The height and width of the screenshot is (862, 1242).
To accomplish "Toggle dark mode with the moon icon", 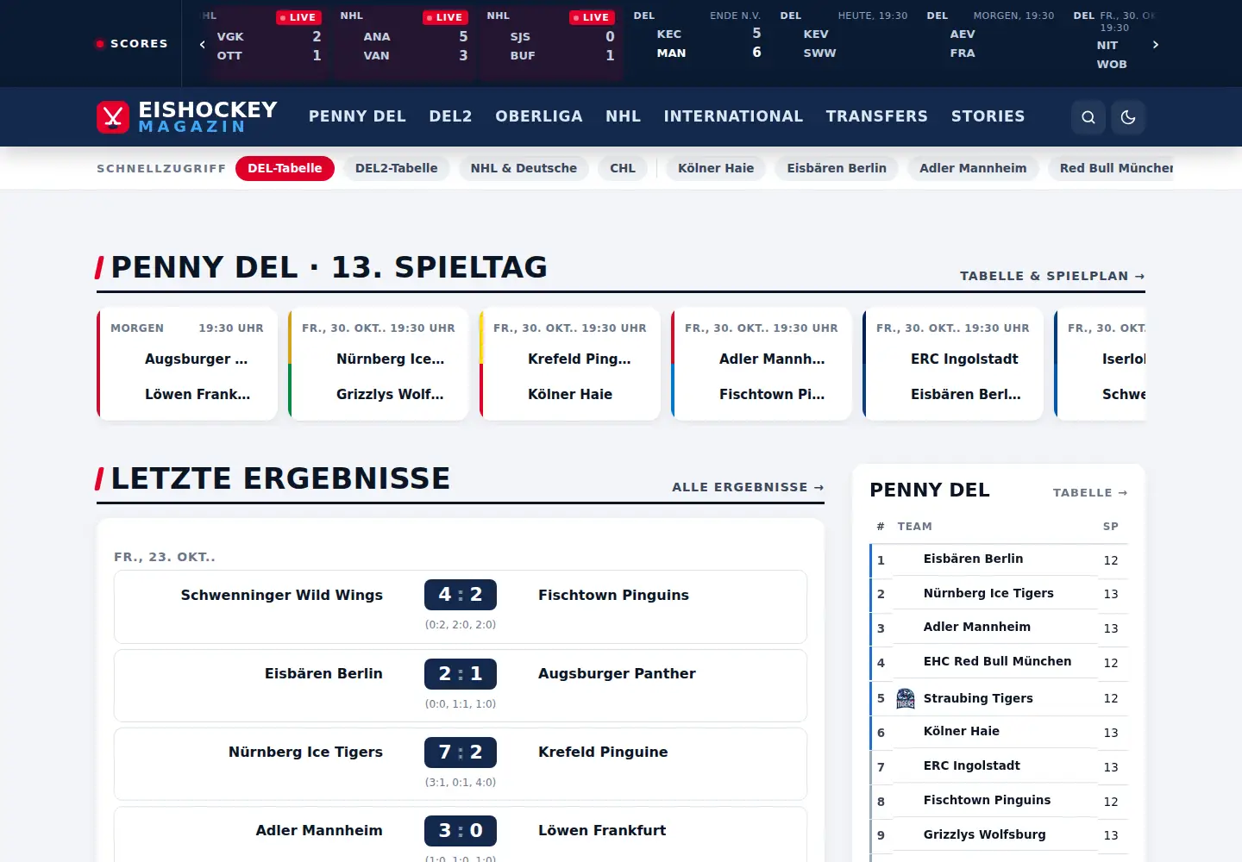I will click(x=1128, y=117).
